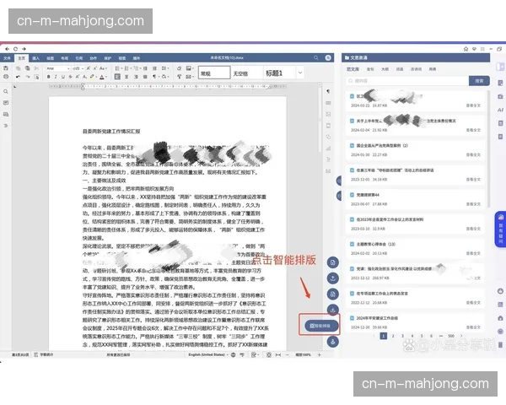Open the Find icon in the left sidebar
506x405 pixels.
pos(6,92)
